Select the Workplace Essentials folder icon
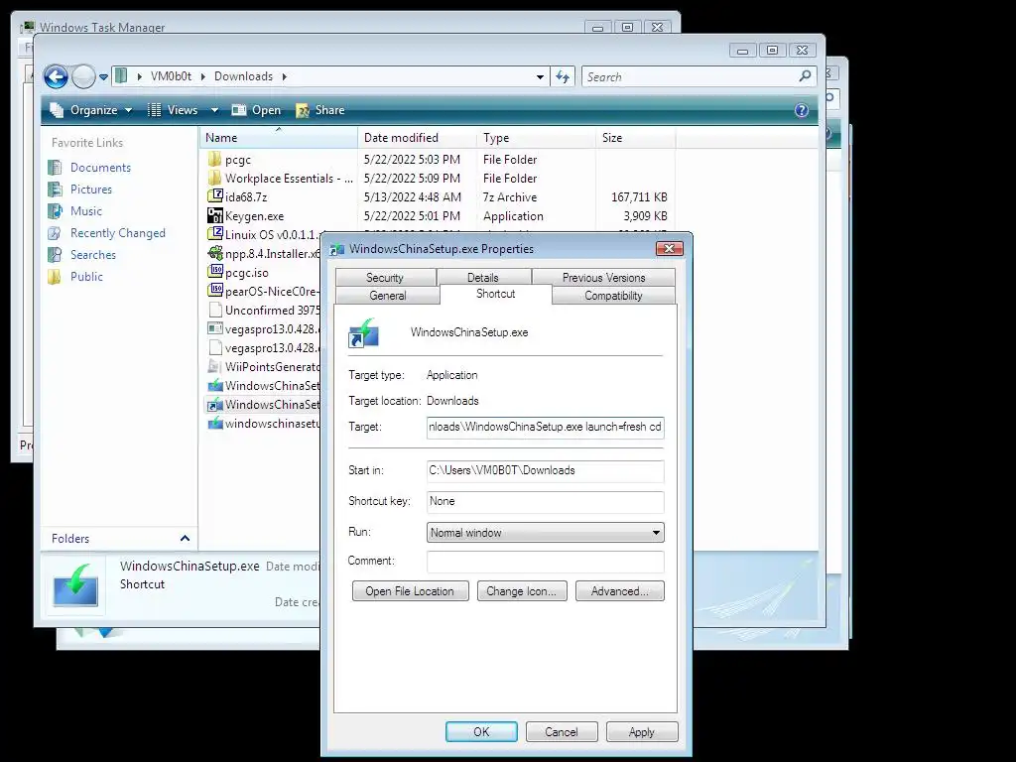 coord(215,178)
